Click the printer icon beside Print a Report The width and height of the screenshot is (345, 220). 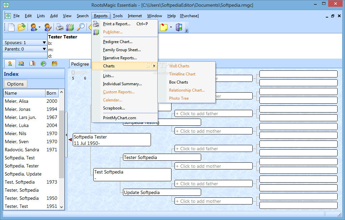tap(96, 24)
